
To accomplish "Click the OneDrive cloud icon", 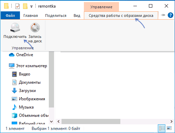I will point(12,55).
